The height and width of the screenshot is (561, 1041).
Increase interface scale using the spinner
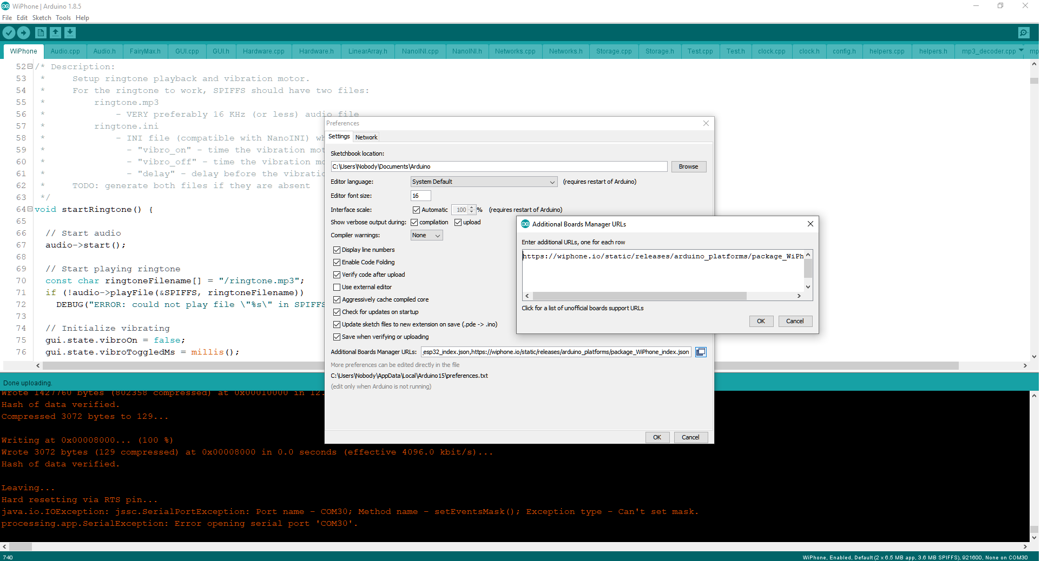[470, 208]
